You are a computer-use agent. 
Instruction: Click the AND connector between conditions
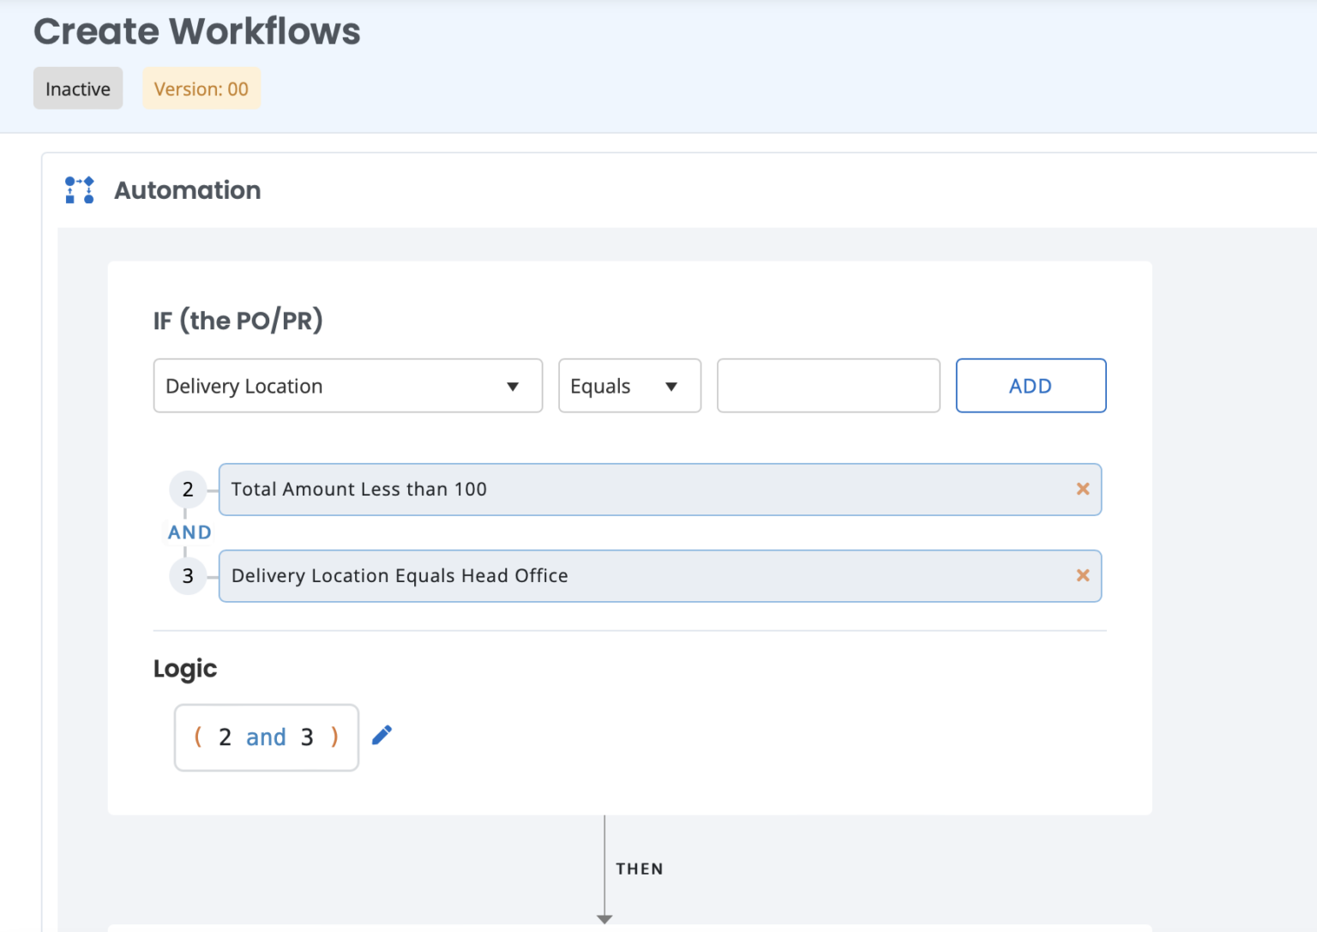click(x=188, y=532)
